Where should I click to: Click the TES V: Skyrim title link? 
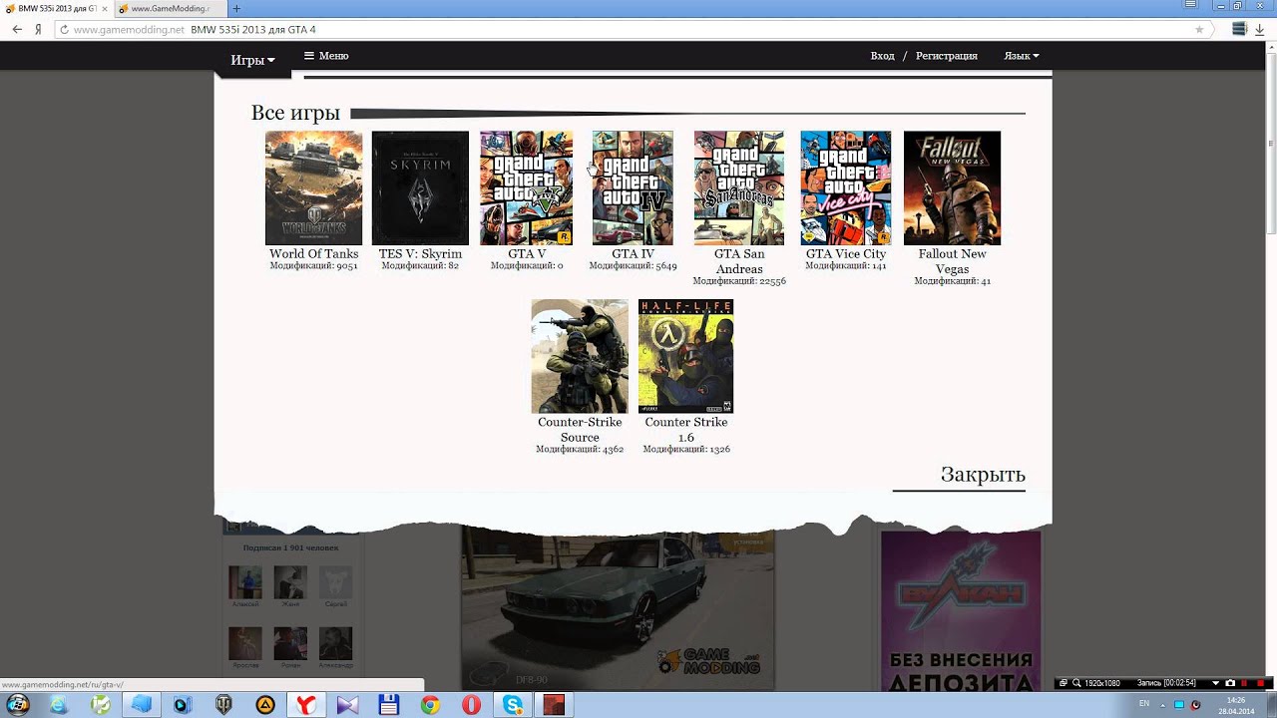420,254
